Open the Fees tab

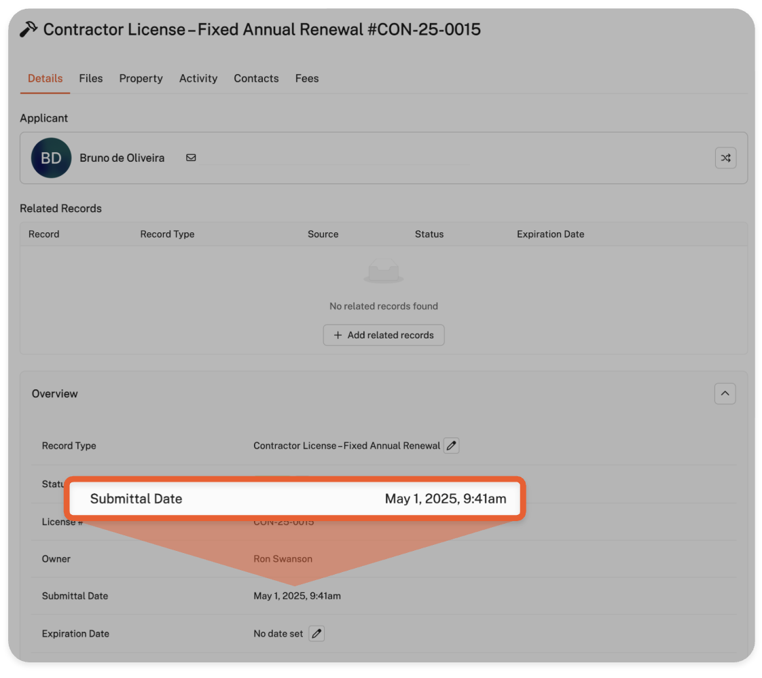tap(307, 79)
